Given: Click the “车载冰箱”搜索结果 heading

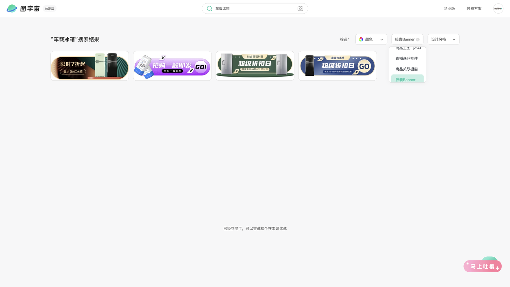Looking at the screenshot, I should coord(75,39).
